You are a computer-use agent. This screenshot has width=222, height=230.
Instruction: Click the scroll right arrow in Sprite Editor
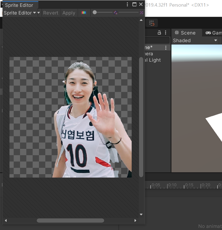135,221
